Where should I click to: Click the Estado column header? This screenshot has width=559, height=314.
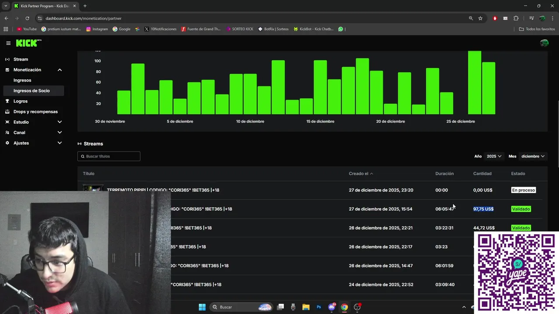(518, 174)
